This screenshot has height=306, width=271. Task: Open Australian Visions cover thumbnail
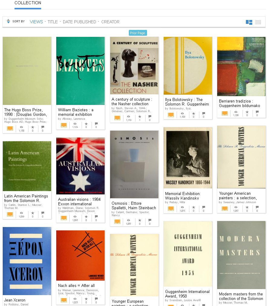pos(80,166)
